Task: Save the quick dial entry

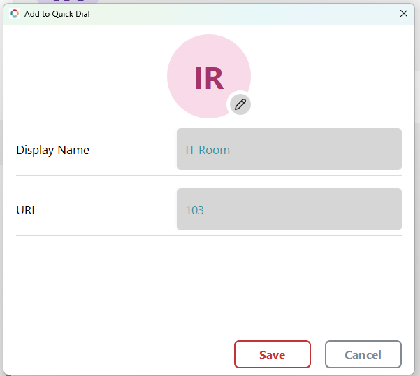Action: (273, 354)
